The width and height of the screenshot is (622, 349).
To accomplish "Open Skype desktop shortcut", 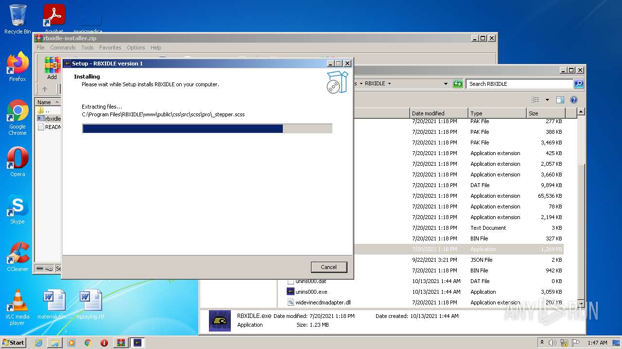I will [x=17, y=209].
